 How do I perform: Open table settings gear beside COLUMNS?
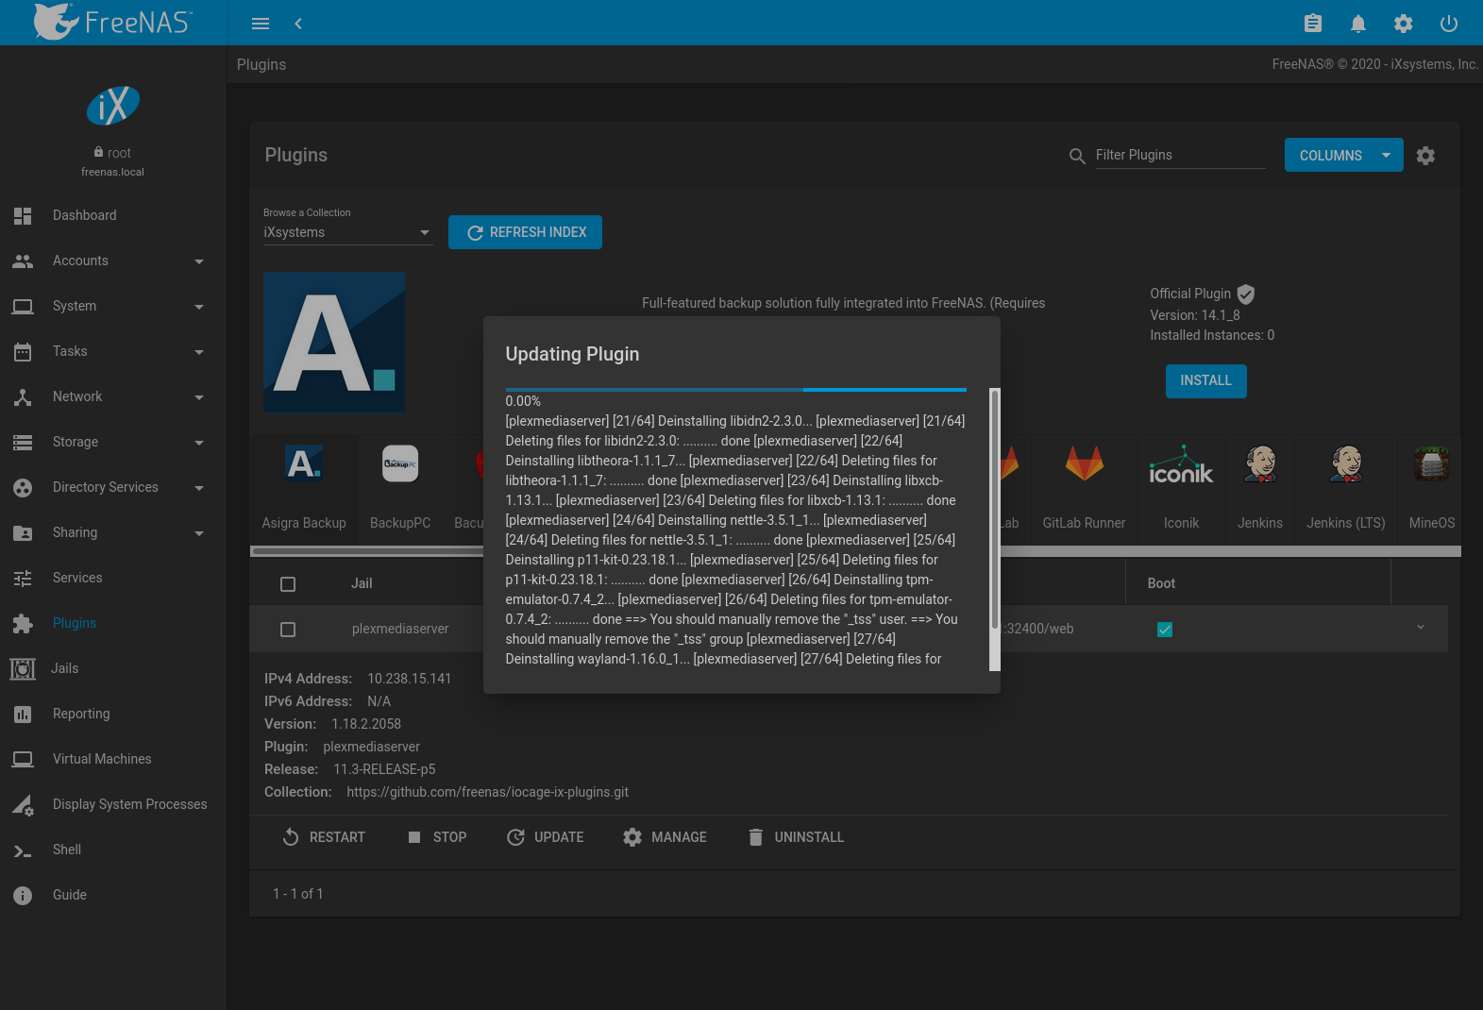coord(1425,156)
